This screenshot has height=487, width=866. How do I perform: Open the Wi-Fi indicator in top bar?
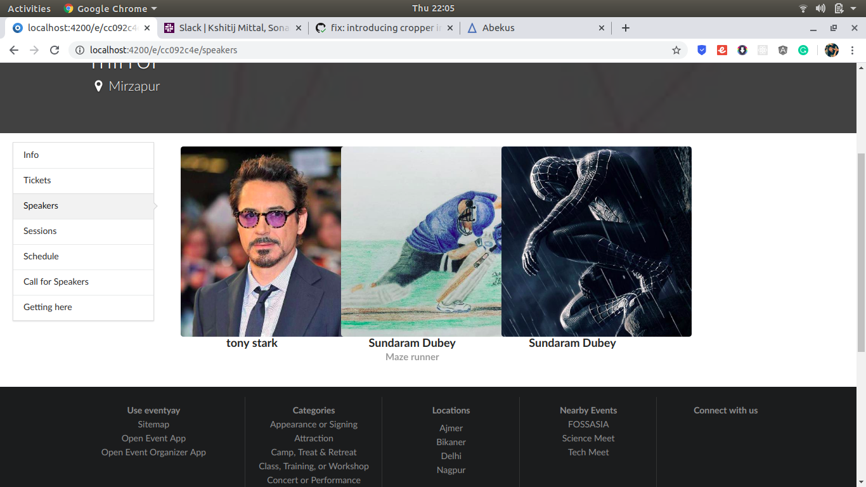803,8
